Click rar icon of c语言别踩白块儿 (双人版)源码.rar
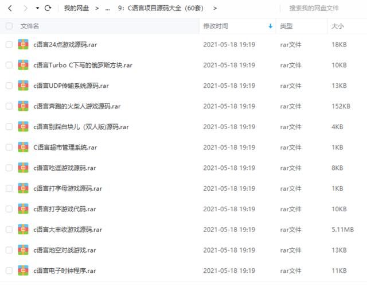 pos(23,127)
